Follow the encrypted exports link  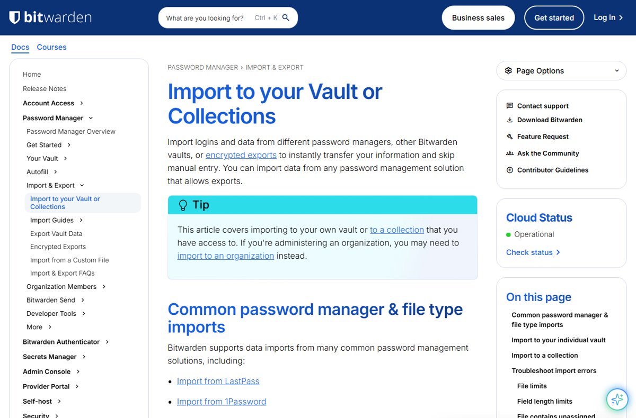(241, 155)
